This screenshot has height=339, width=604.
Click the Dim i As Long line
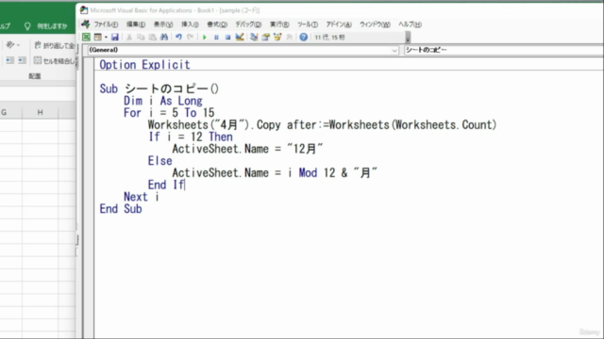(x=163, y=101)
